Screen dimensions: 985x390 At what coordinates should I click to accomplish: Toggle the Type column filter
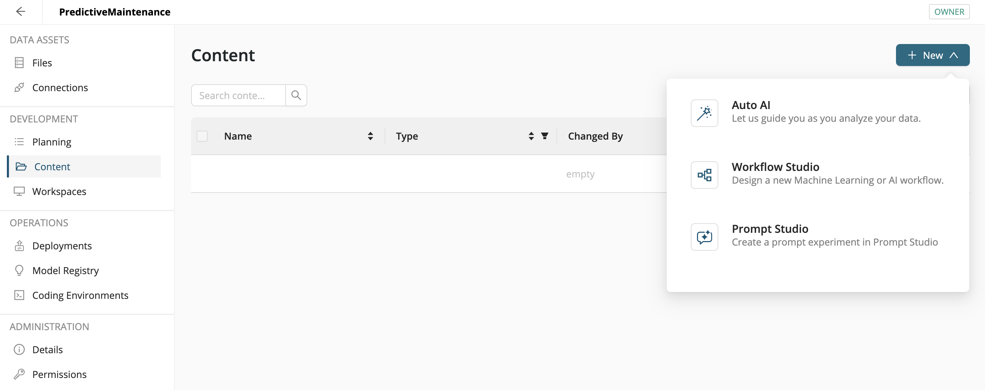point(544,136)
